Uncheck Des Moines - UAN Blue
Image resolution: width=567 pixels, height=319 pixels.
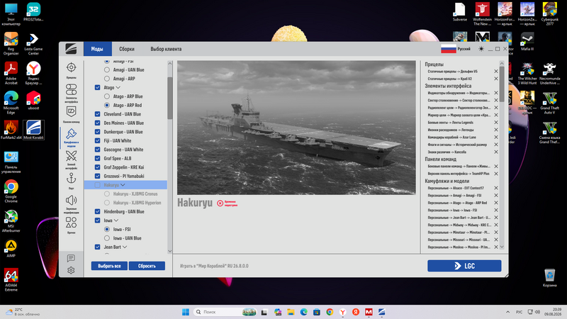tap(97, 123)
